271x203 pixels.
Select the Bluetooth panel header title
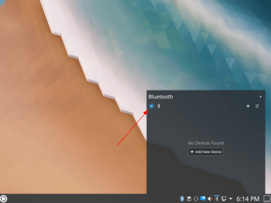click(x=161, y=97)
